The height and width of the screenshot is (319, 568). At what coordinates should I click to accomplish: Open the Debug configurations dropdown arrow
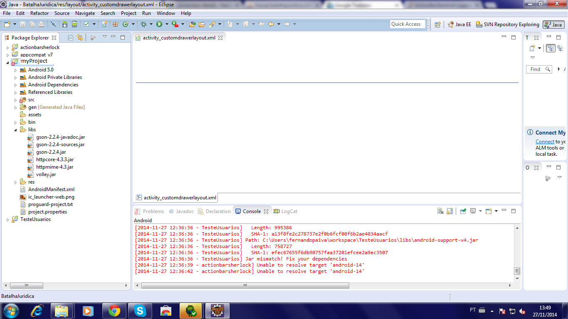(x=151, y=24)
